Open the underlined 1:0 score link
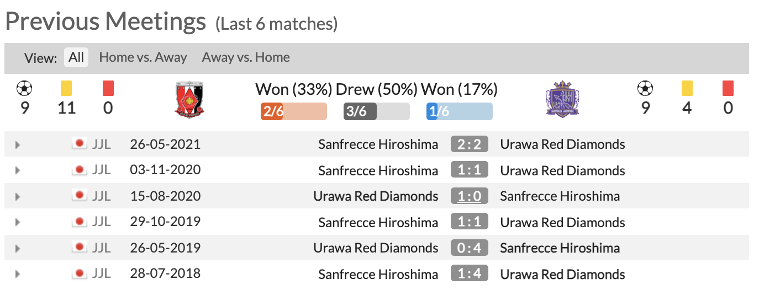The width and height of the screenshot is (759, 290). point(470,196)
